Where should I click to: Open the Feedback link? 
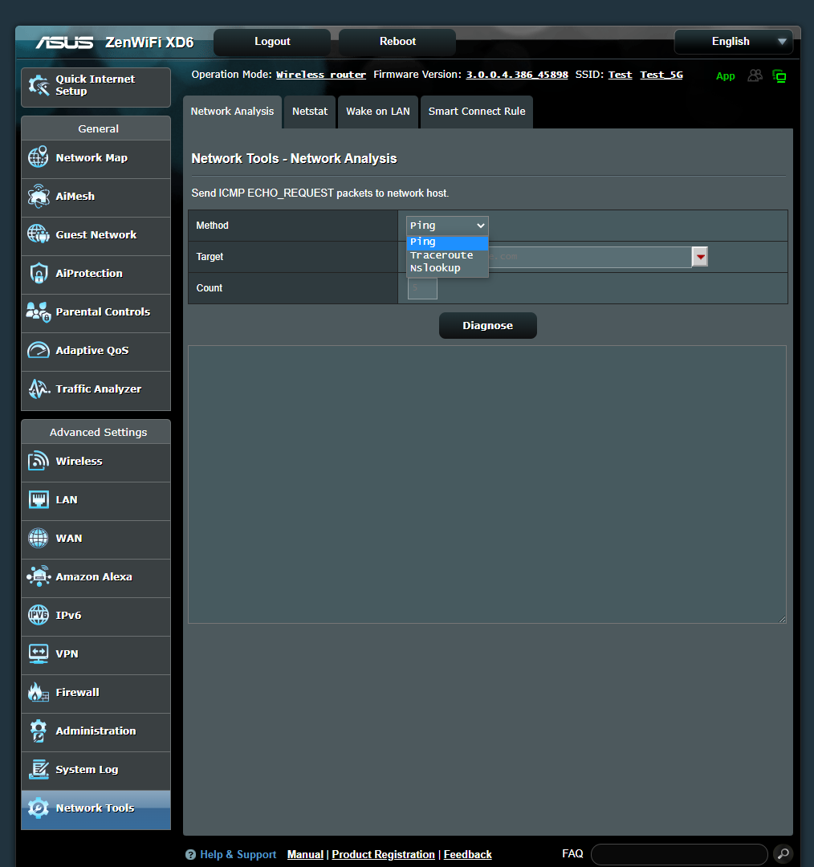[x=468, y=855]
